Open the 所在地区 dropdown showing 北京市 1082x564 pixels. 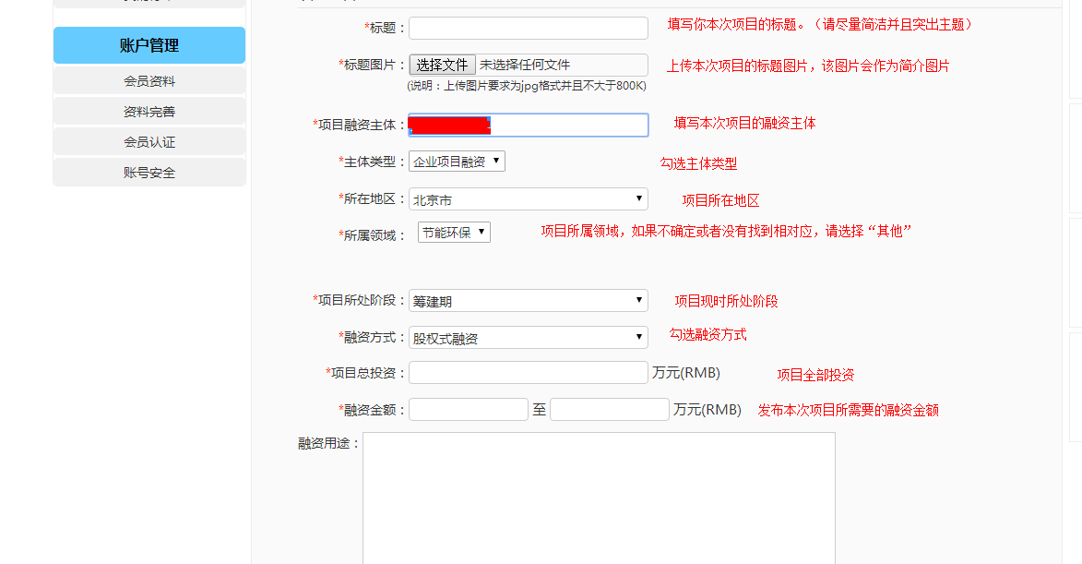[529, 198]
